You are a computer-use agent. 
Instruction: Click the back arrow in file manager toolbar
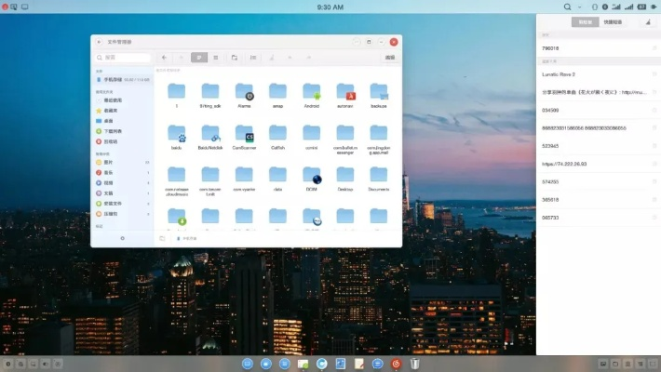point(164,57)
